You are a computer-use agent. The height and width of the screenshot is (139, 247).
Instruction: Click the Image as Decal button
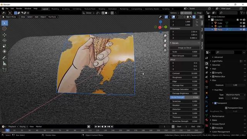click(184, 48)
